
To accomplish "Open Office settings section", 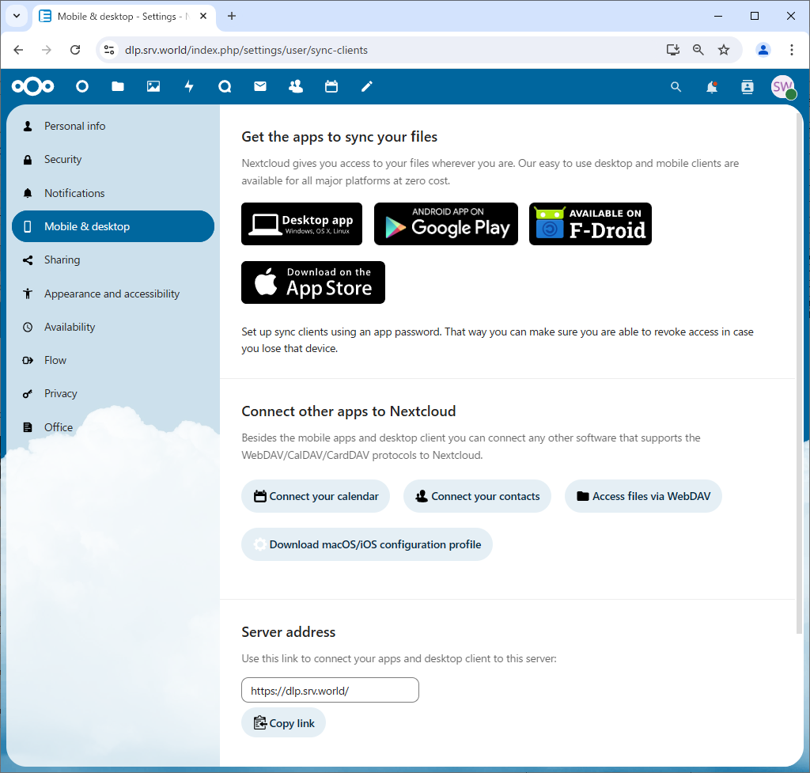I will tap(113, 427).
